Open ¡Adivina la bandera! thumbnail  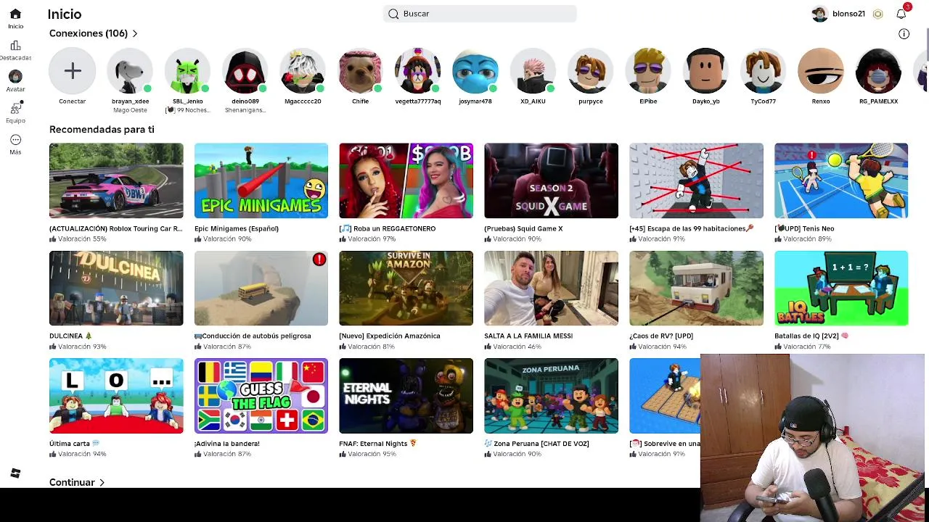[261, 396]
